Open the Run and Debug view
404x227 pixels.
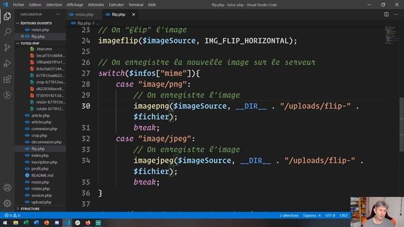tap(7, 63)
